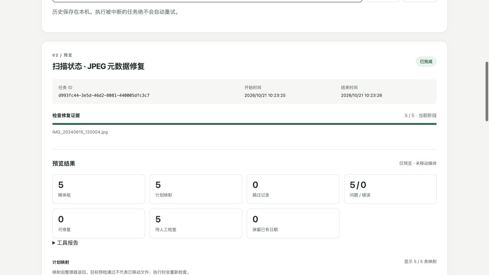
Task: Click the 检查修复证据 stage label
Action: tap(66, 115)
